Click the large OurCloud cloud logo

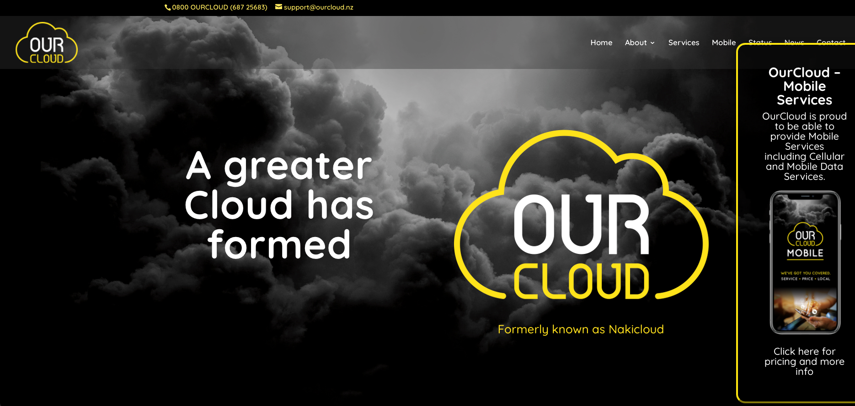coord(581,216)
